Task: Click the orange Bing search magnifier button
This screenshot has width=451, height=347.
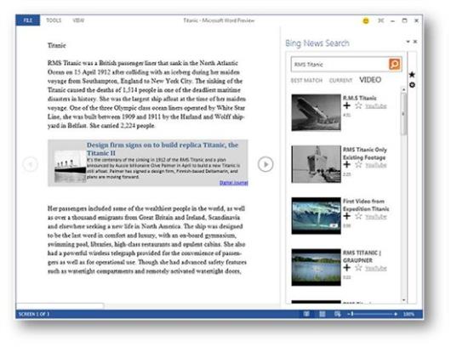Action: [x=395, y=64]
